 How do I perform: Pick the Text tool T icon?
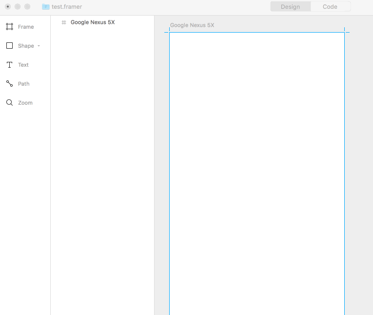coord(10,65)
